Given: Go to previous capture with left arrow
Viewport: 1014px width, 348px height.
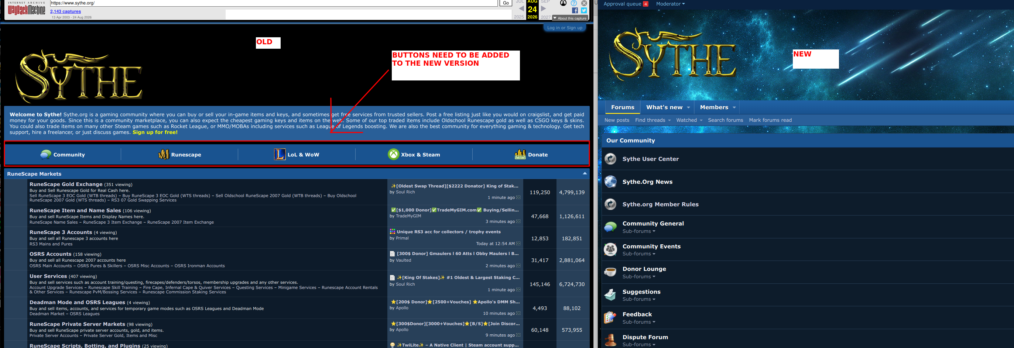Looking at the screenshot, I should (521, 8).
